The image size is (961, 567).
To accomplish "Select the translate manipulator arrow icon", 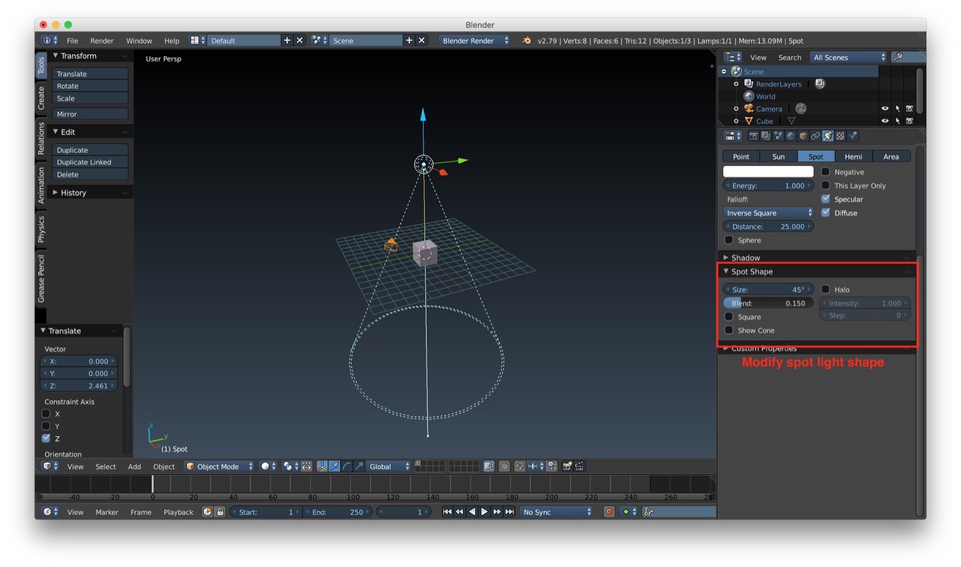I will coord(334,466).
